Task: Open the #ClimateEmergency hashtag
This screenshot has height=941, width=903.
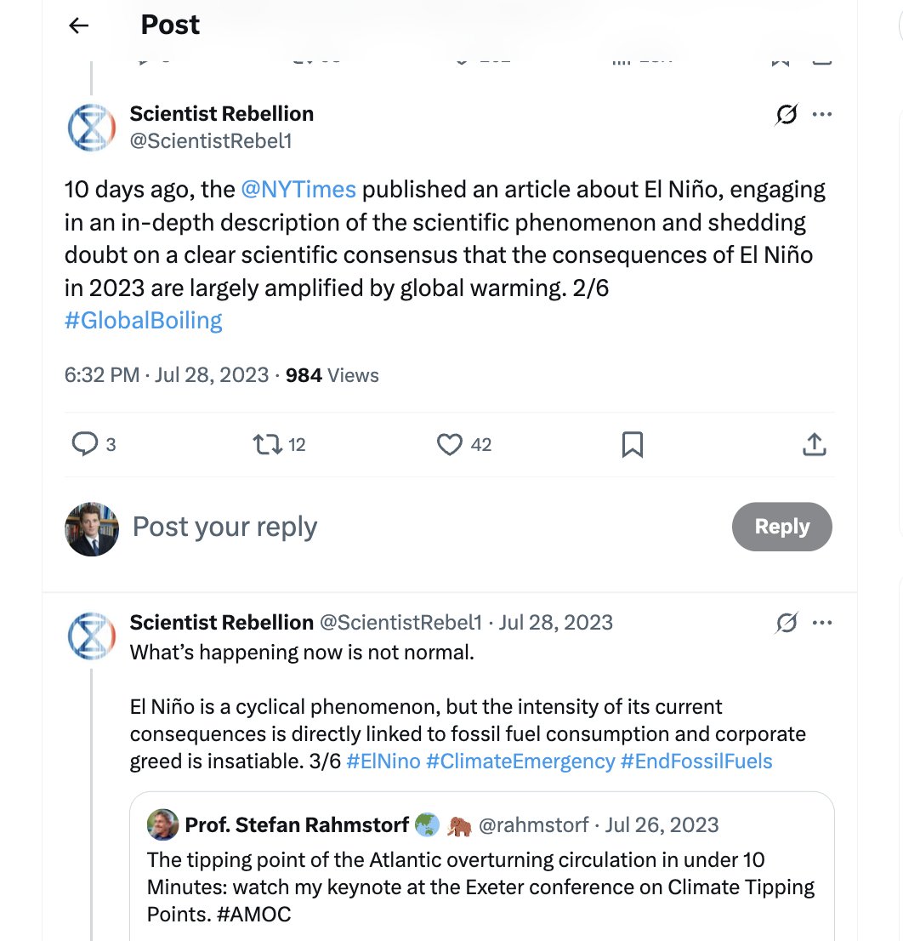Action: pyautogui.click(x=520, y=761)
